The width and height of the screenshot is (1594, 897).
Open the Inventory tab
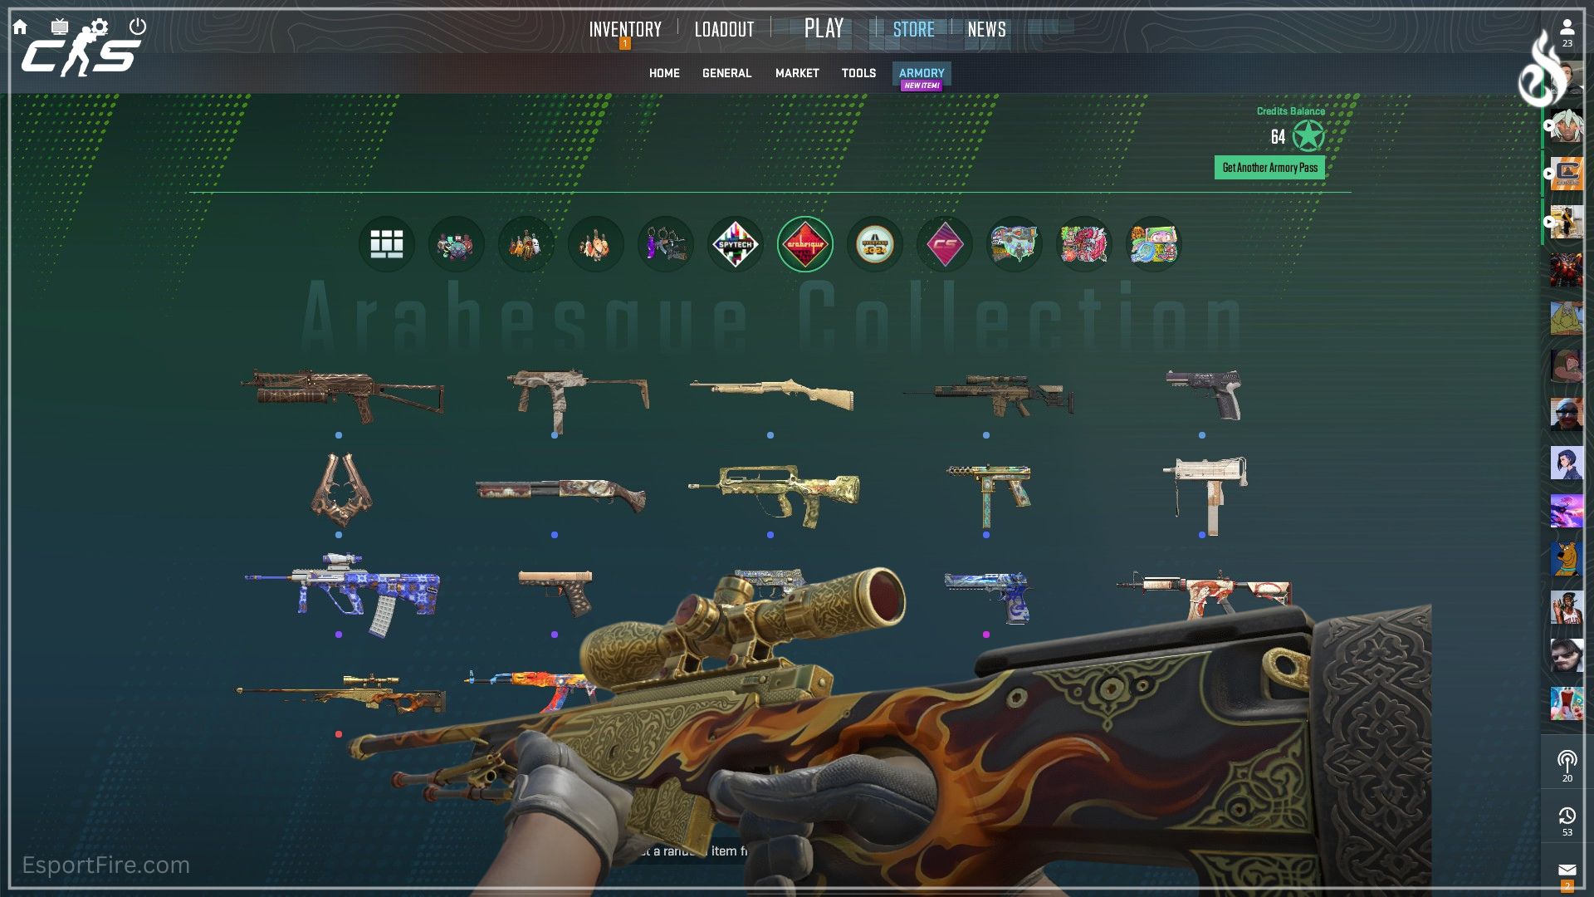pos(625,30)
